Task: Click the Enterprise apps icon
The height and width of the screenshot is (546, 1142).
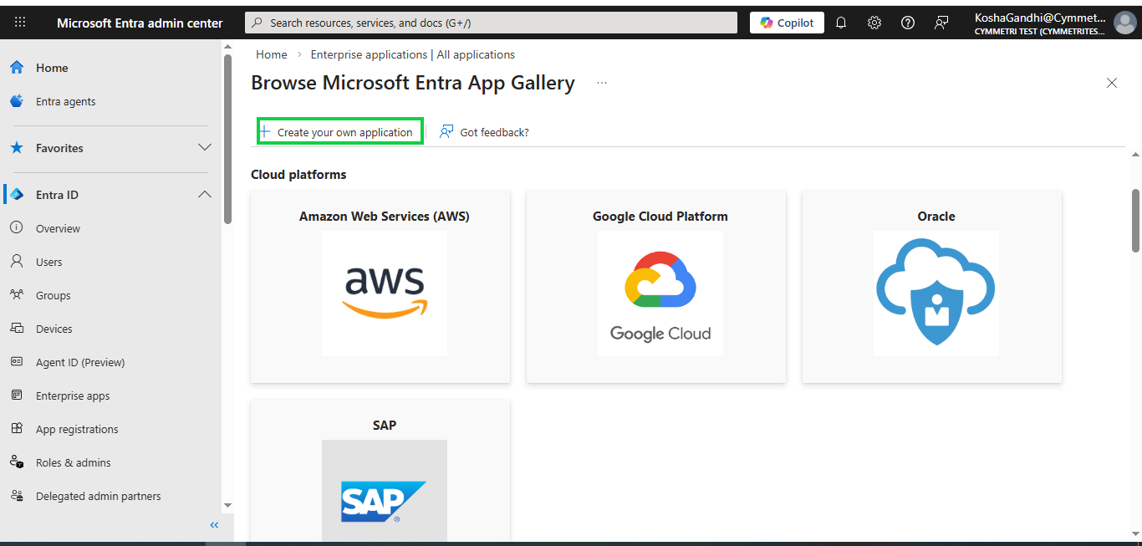Action: (17, 395)
